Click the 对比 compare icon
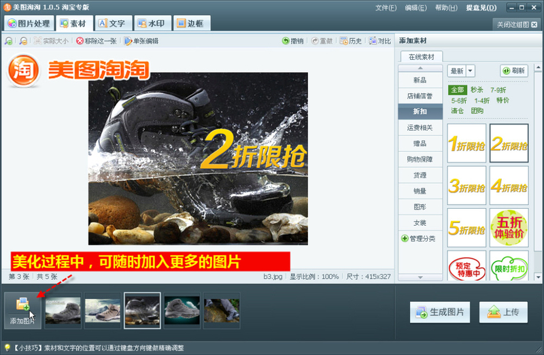This screenshot has height=355, width=544. pos(380,41)
